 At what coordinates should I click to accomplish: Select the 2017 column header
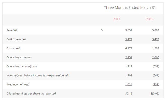point(117,19)
